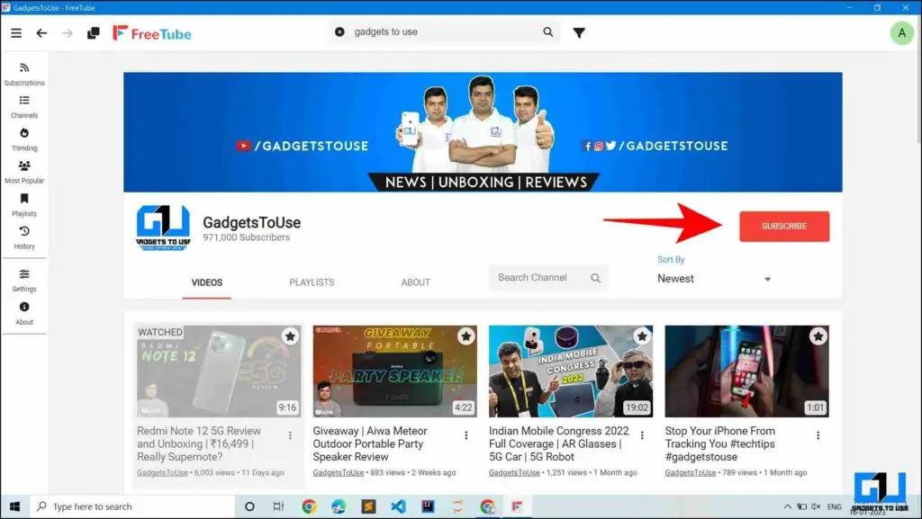
Task: Open the Indian Mobile Congress 2022 title
Action: click(558, 443)
